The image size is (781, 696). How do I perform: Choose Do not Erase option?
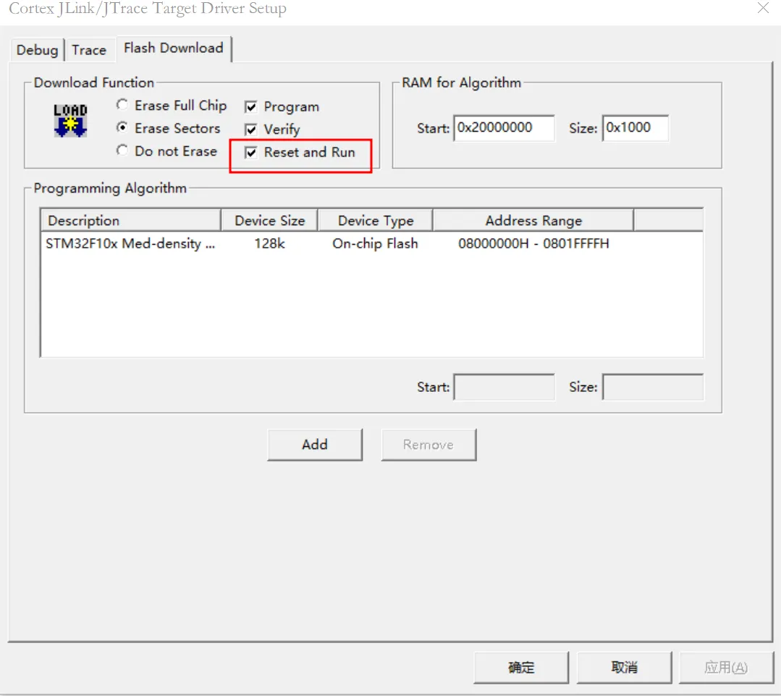pos(167,151)
